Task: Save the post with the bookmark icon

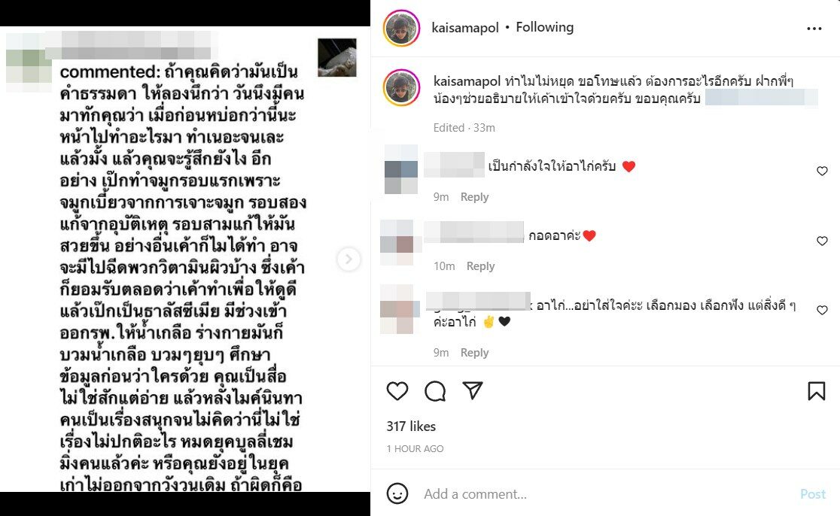Action: (x=816, y=391)
